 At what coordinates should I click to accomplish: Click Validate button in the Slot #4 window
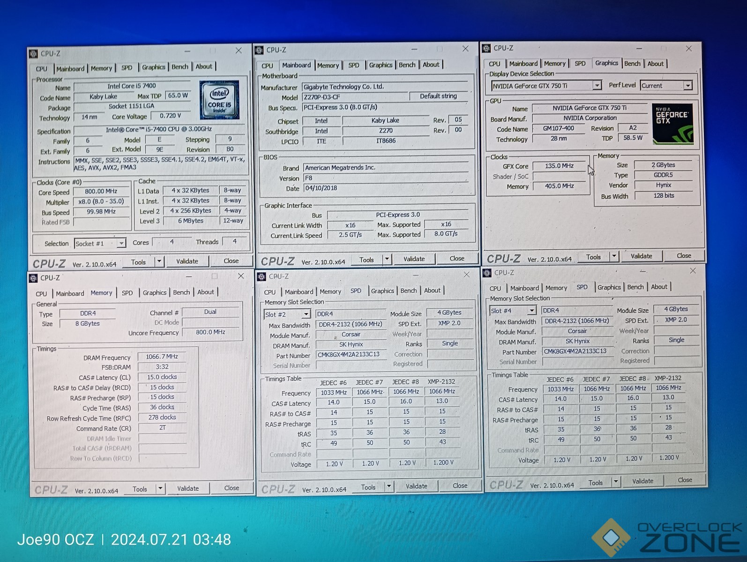(642, 481)
